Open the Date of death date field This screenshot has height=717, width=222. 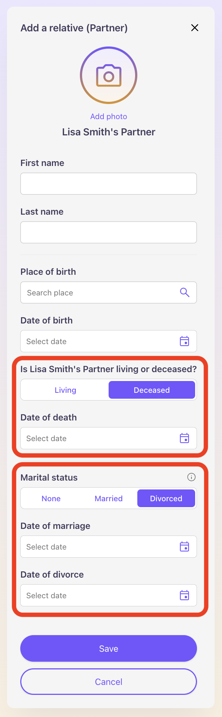tap(96, 438)
